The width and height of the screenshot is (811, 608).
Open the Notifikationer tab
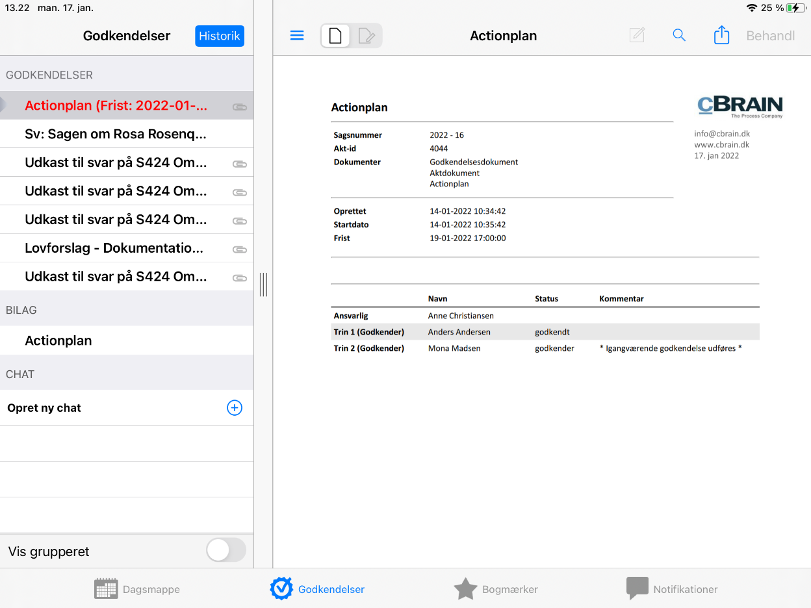[x=672, y=589]
